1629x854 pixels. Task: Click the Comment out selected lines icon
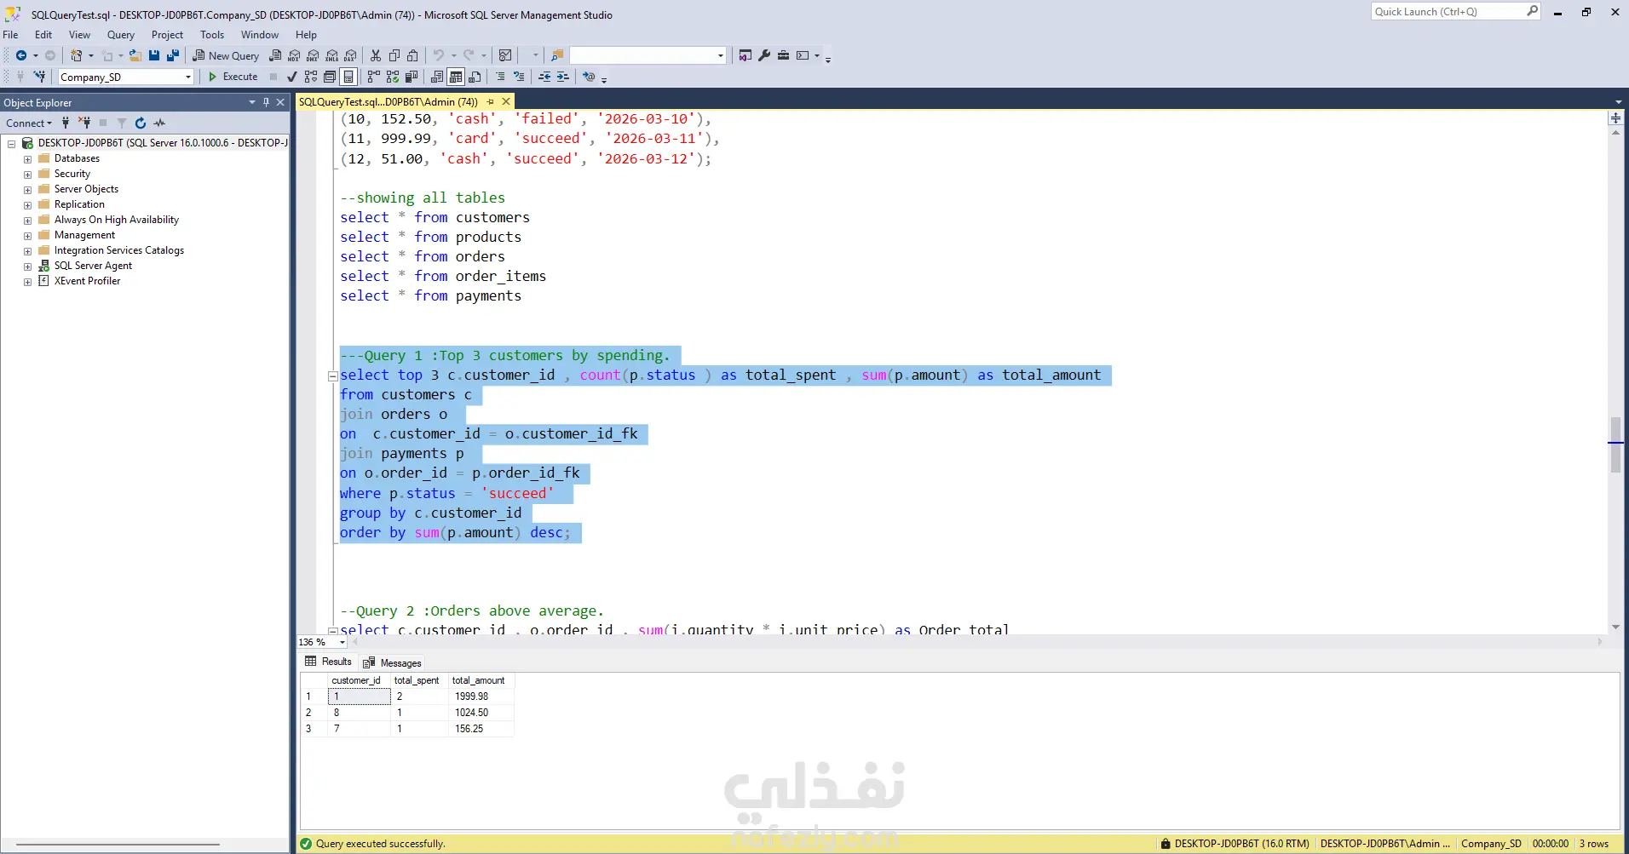click(500, 77)
